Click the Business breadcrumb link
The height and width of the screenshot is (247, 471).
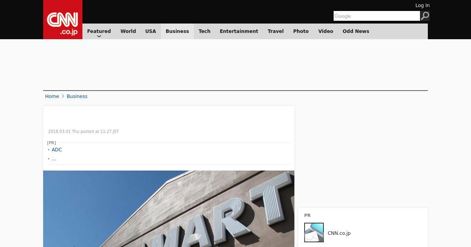[77, 96]
